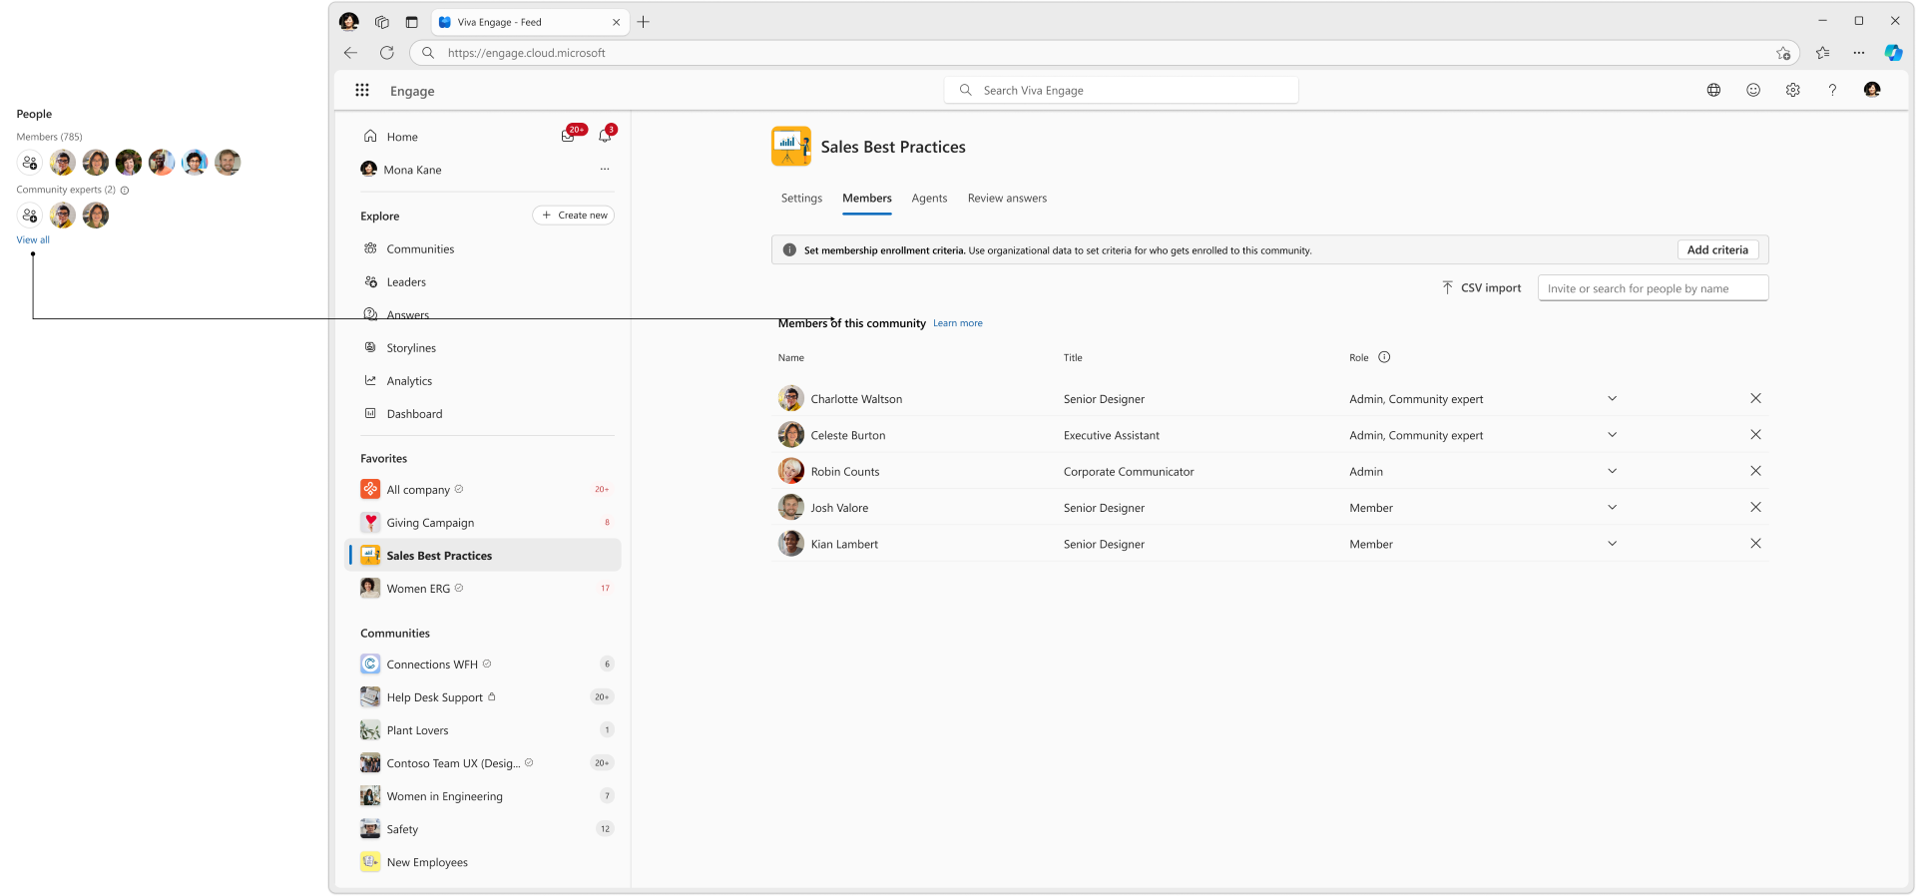The height and width of the screenshot is (896, 1916).
Task: Click the Invite or search for people field
Action: pos(1654,288)
